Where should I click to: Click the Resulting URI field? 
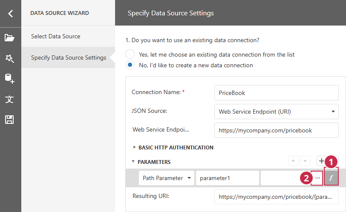(276, 197)
